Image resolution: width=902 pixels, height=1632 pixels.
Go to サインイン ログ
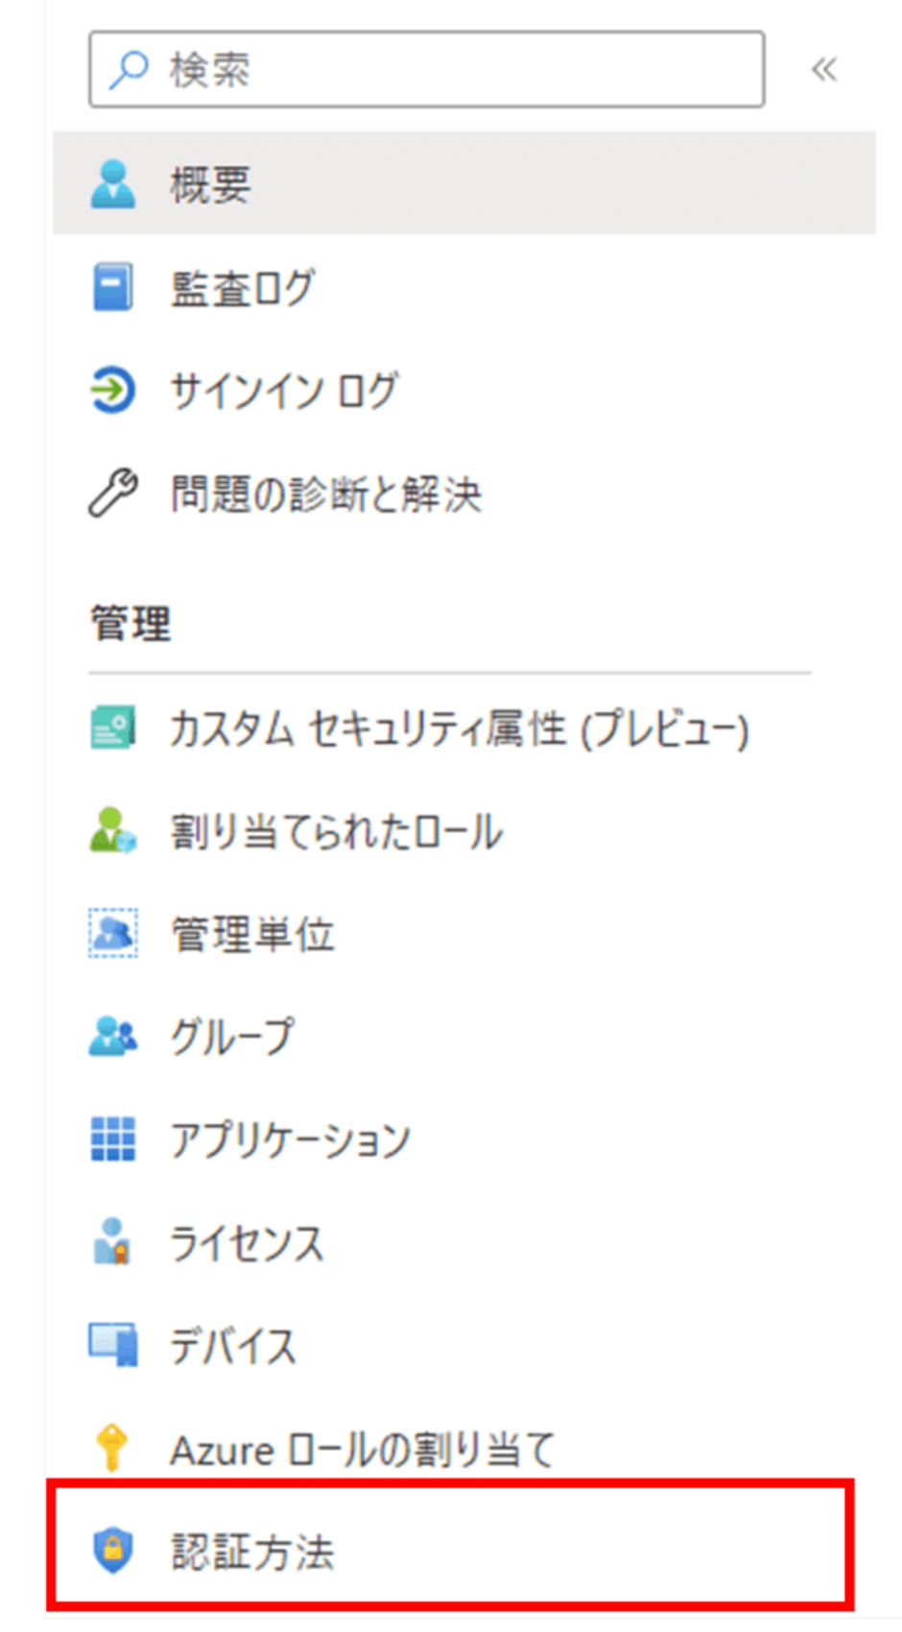tap(464, 391)
